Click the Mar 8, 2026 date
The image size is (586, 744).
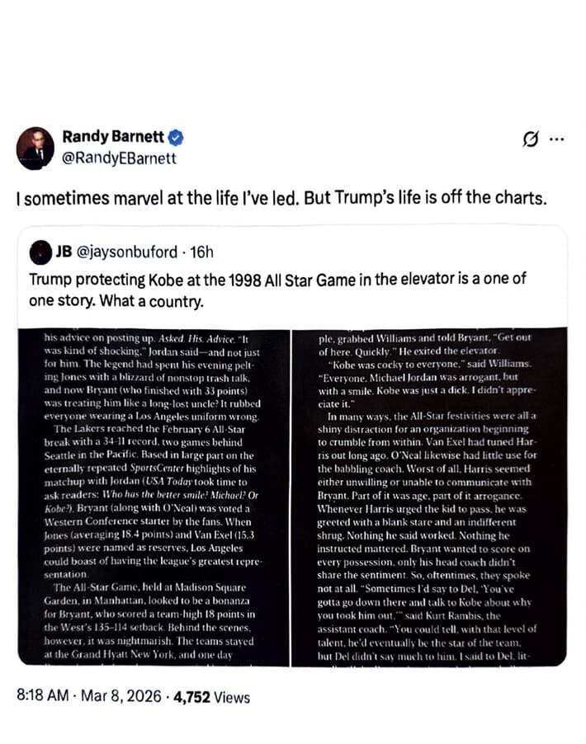121,696
